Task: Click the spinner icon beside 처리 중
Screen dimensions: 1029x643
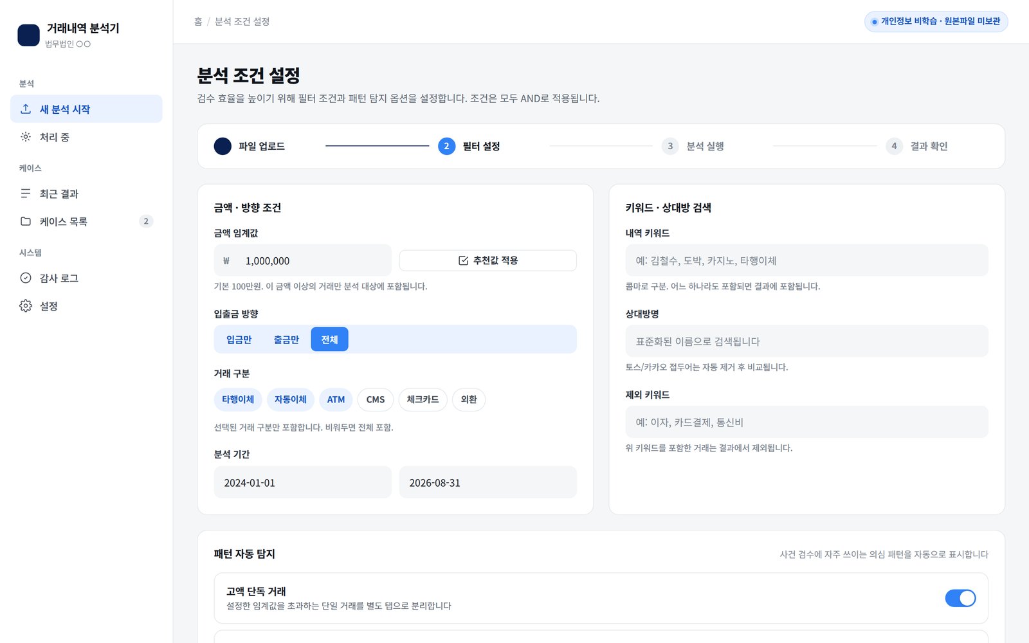Action: (26, 137)
